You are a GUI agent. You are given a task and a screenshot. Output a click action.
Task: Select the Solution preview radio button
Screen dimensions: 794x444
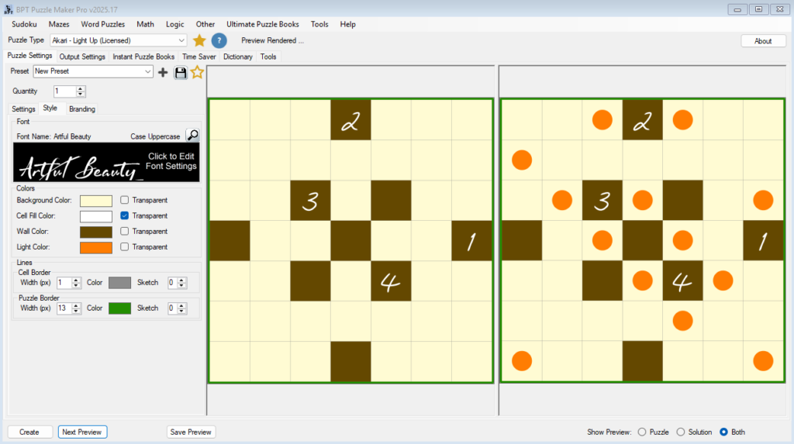[x=681, y=432]
